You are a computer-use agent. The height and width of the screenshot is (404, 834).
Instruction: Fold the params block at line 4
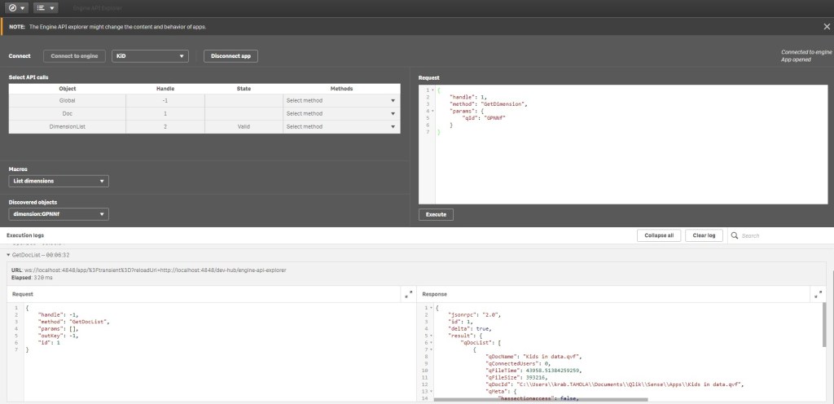(x=432, y=111)
